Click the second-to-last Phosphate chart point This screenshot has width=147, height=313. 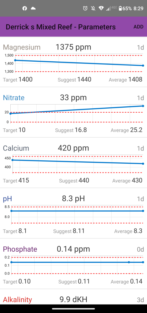pos(129,262)
